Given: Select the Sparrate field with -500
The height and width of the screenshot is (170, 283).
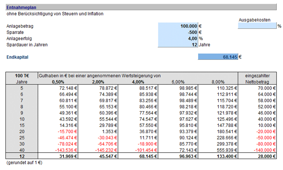Looking at the screenshot, I should click(178, 32).
